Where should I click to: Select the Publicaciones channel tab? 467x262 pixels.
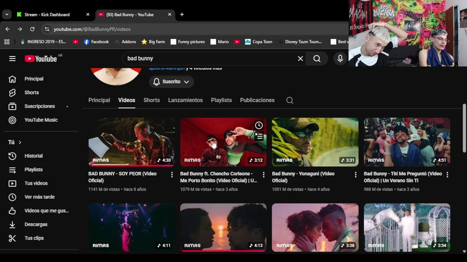(257, 100)
